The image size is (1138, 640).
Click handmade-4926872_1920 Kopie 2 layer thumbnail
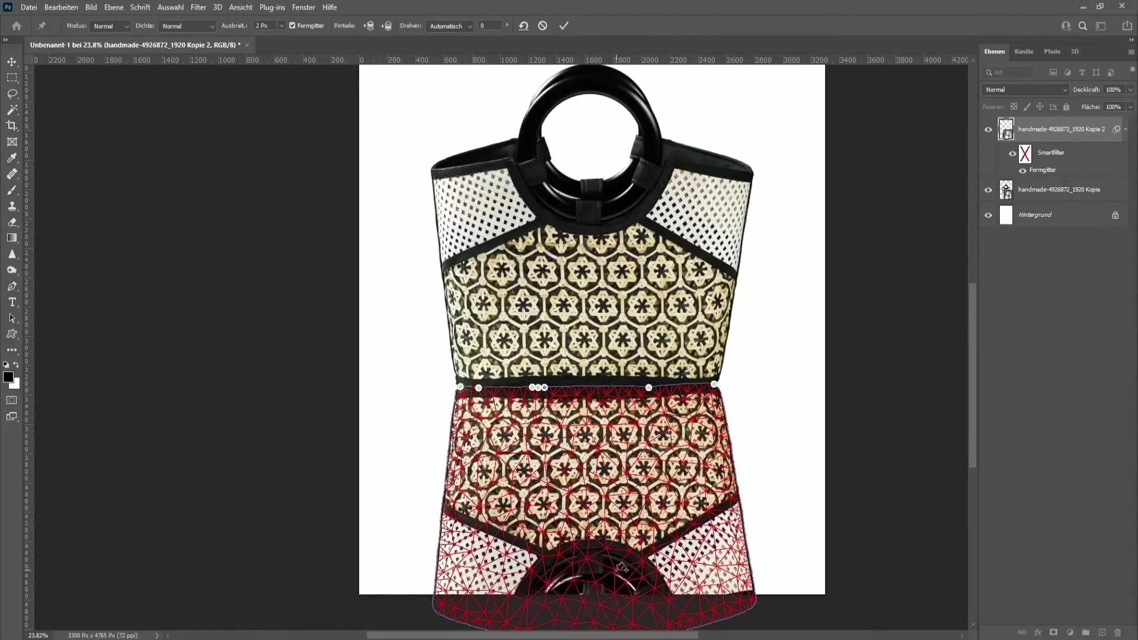coord(1006,129)
